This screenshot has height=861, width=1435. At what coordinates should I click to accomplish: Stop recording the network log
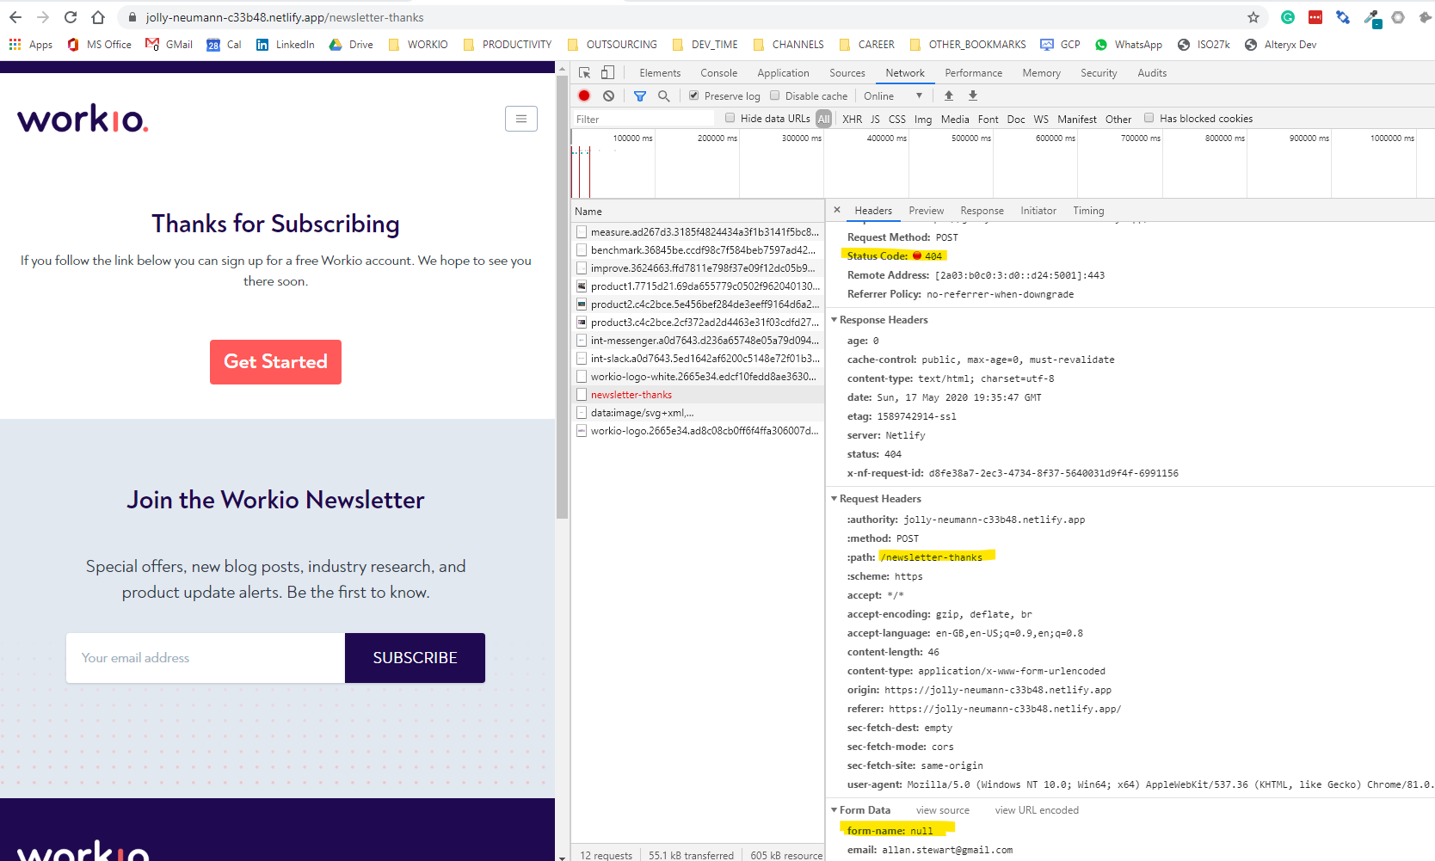[x=584, y=95]
